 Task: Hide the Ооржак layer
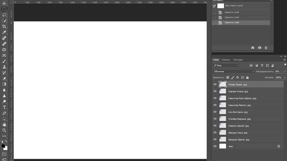point(215,91)
